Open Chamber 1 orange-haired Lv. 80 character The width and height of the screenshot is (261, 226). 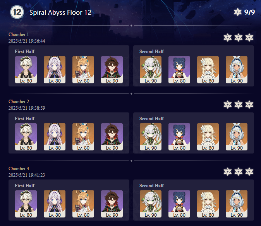click(x=83, y=70)
